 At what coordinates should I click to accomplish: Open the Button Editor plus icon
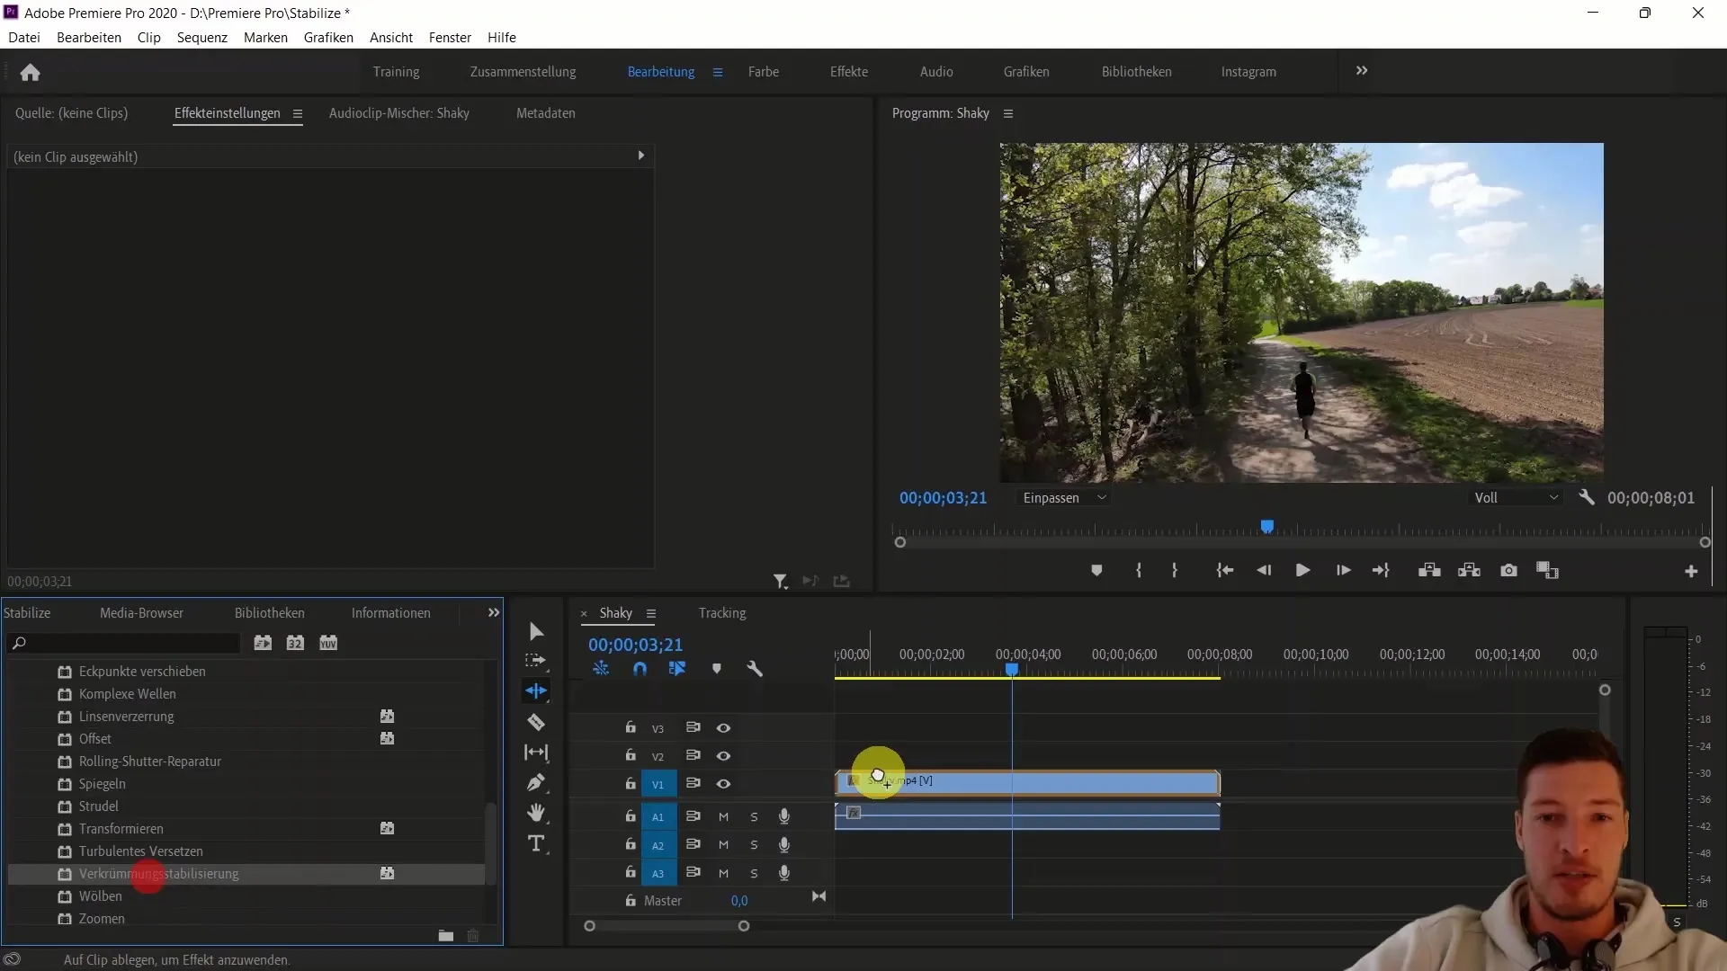(x=1691, y=571)
